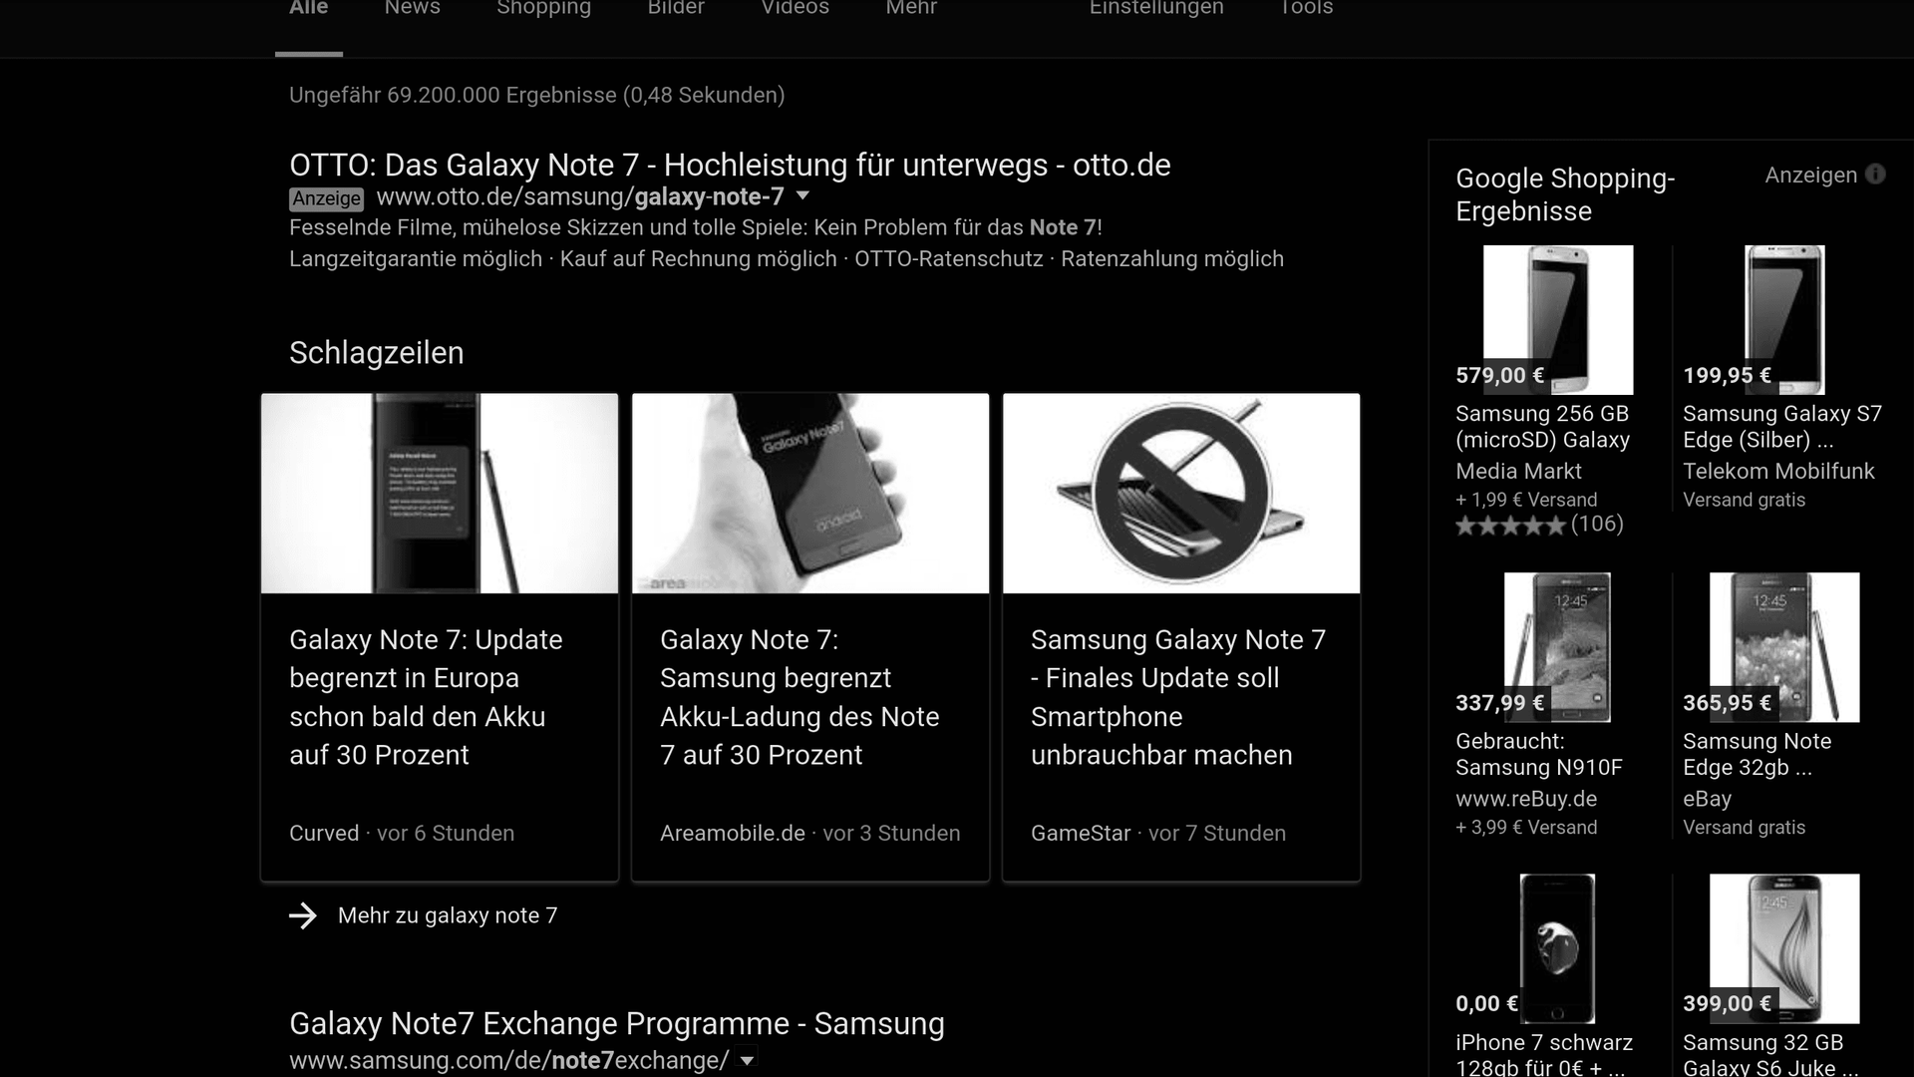Screen dimensions: 1914x1077
Task: Click the '+ 1,99 € Versand' shipping text
Action: (1526, 500)
